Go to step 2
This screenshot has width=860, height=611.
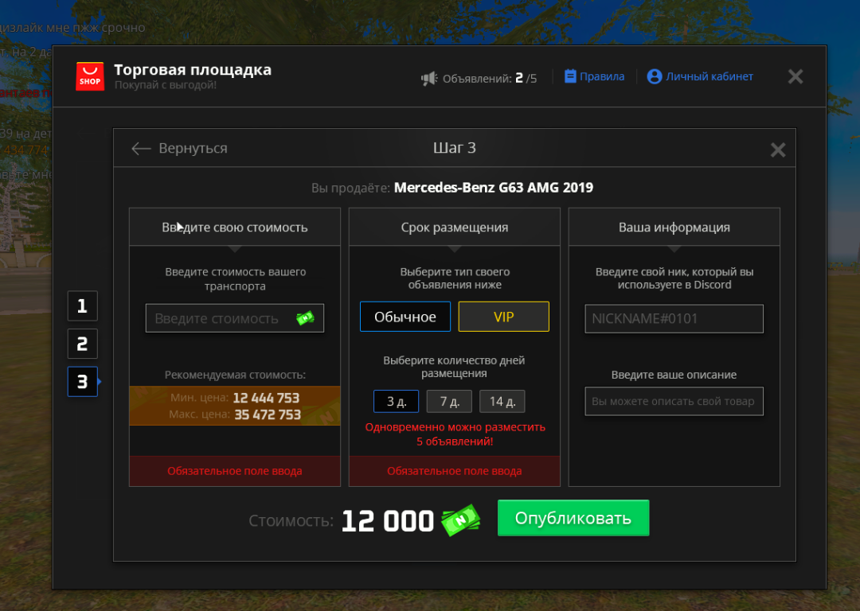coord(82,344)
